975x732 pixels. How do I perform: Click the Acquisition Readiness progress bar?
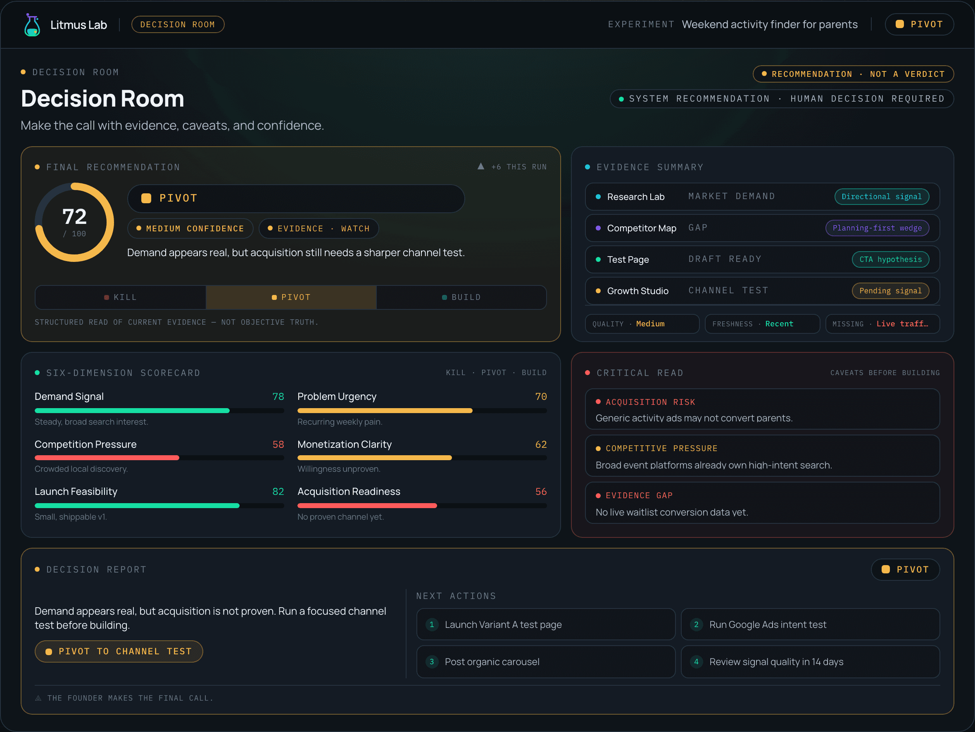point(422,506)
